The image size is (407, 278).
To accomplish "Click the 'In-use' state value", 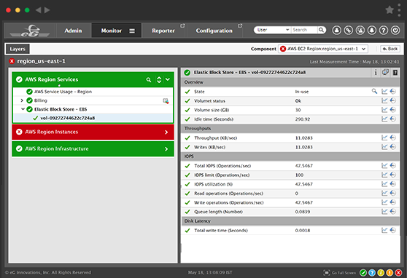I will (302, 92).
